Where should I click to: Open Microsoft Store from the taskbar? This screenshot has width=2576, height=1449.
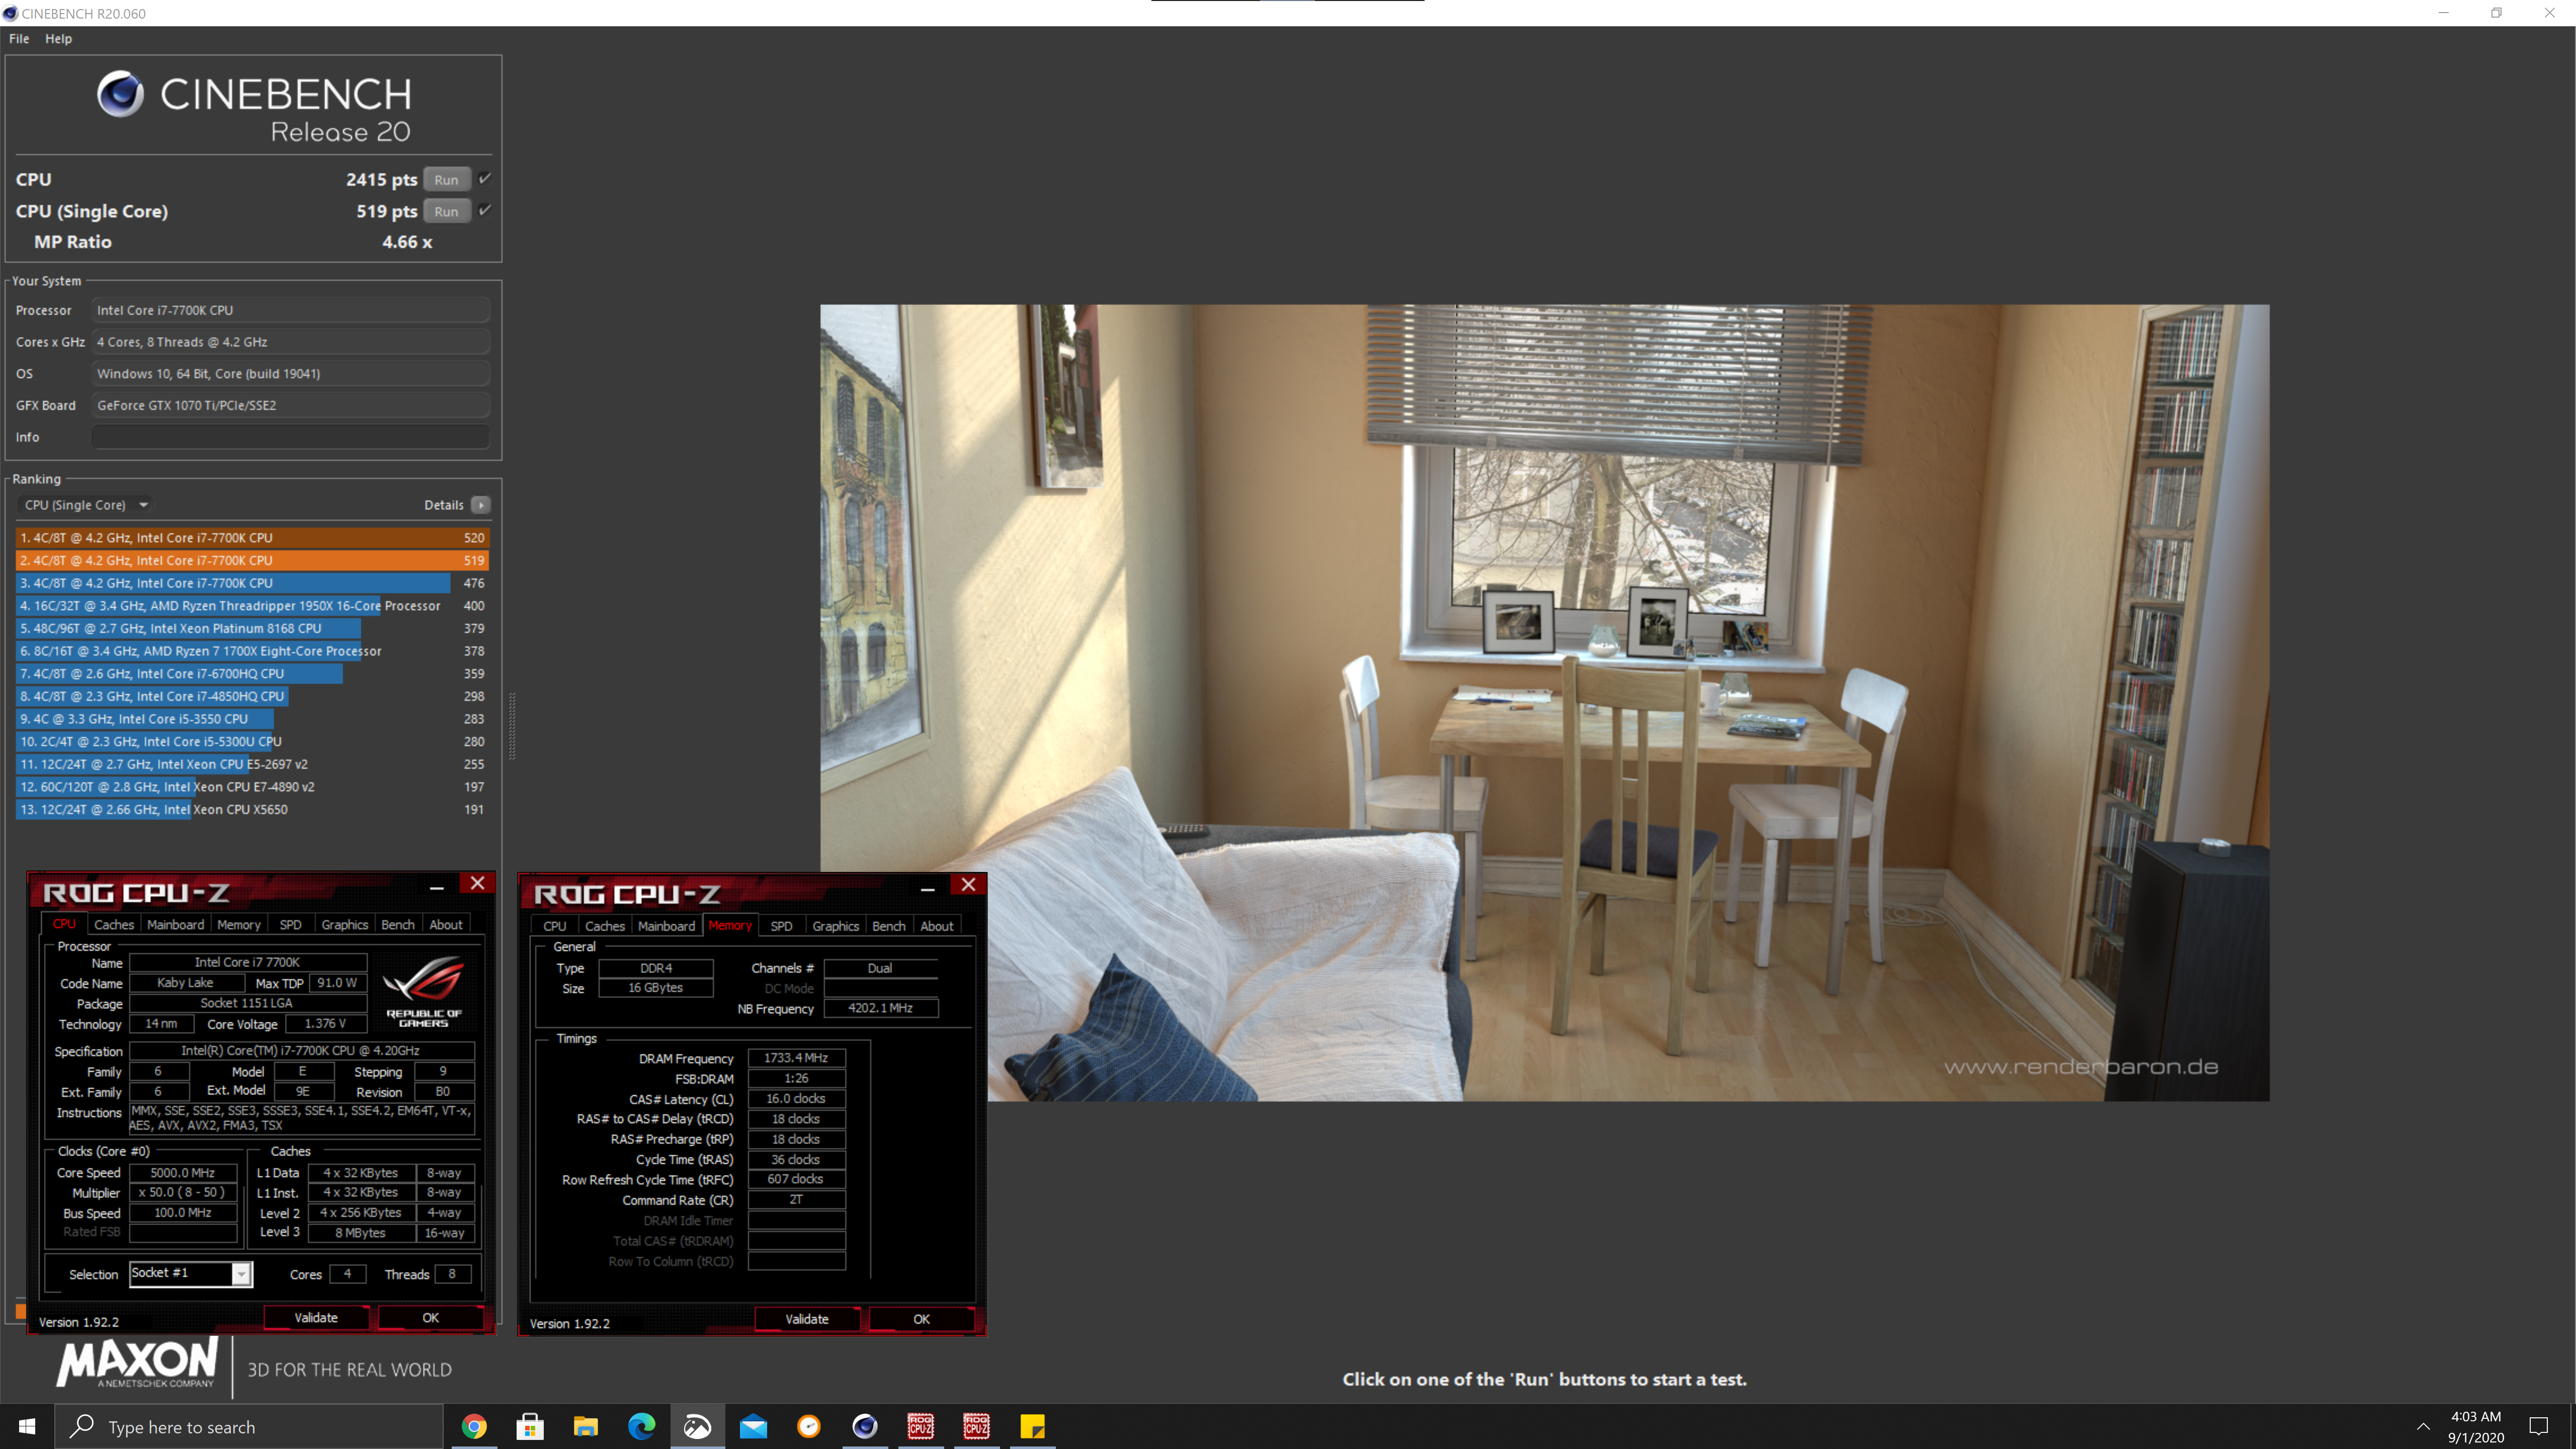click(x=530, y=1426)
